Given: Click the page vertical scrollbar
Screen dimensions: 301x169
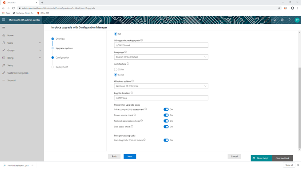Looking at the screenshot, I should pos(299,108).
